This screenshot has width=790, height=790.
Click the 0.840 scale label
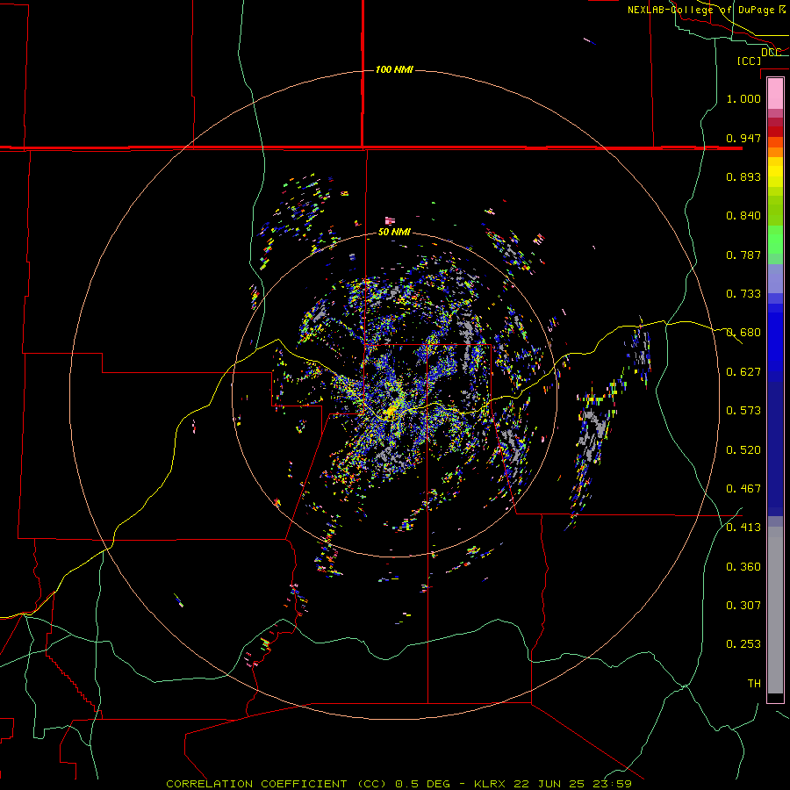pyautogui.click(x=743, y=215)
